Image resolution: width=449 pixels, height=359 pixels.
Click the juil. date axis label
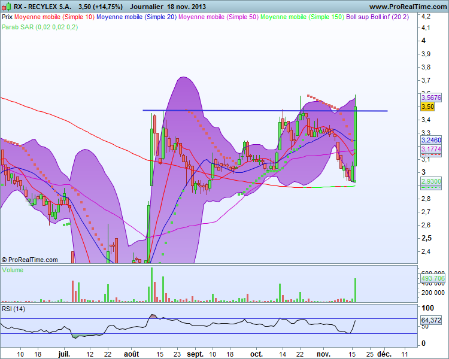pos(64,354)
